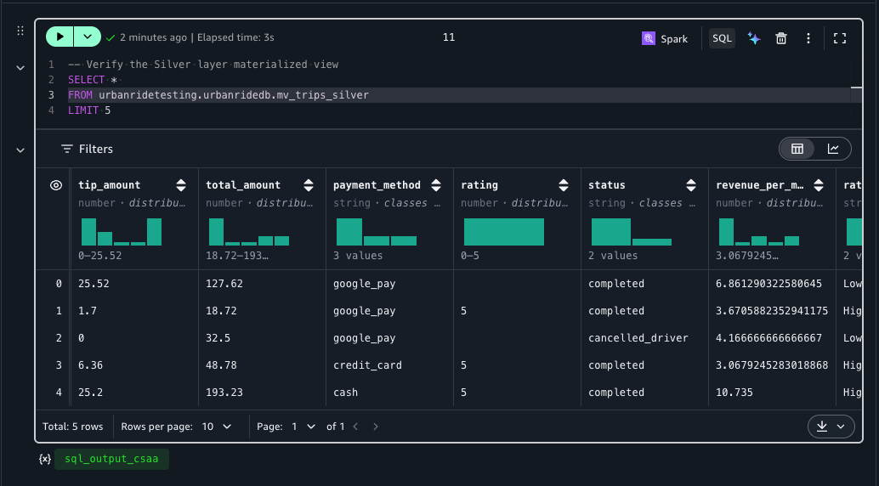Select the credit_card payment cell

tap(367, 364)
